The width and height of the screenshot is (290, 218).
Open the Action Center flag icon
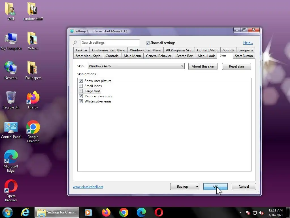248,213
